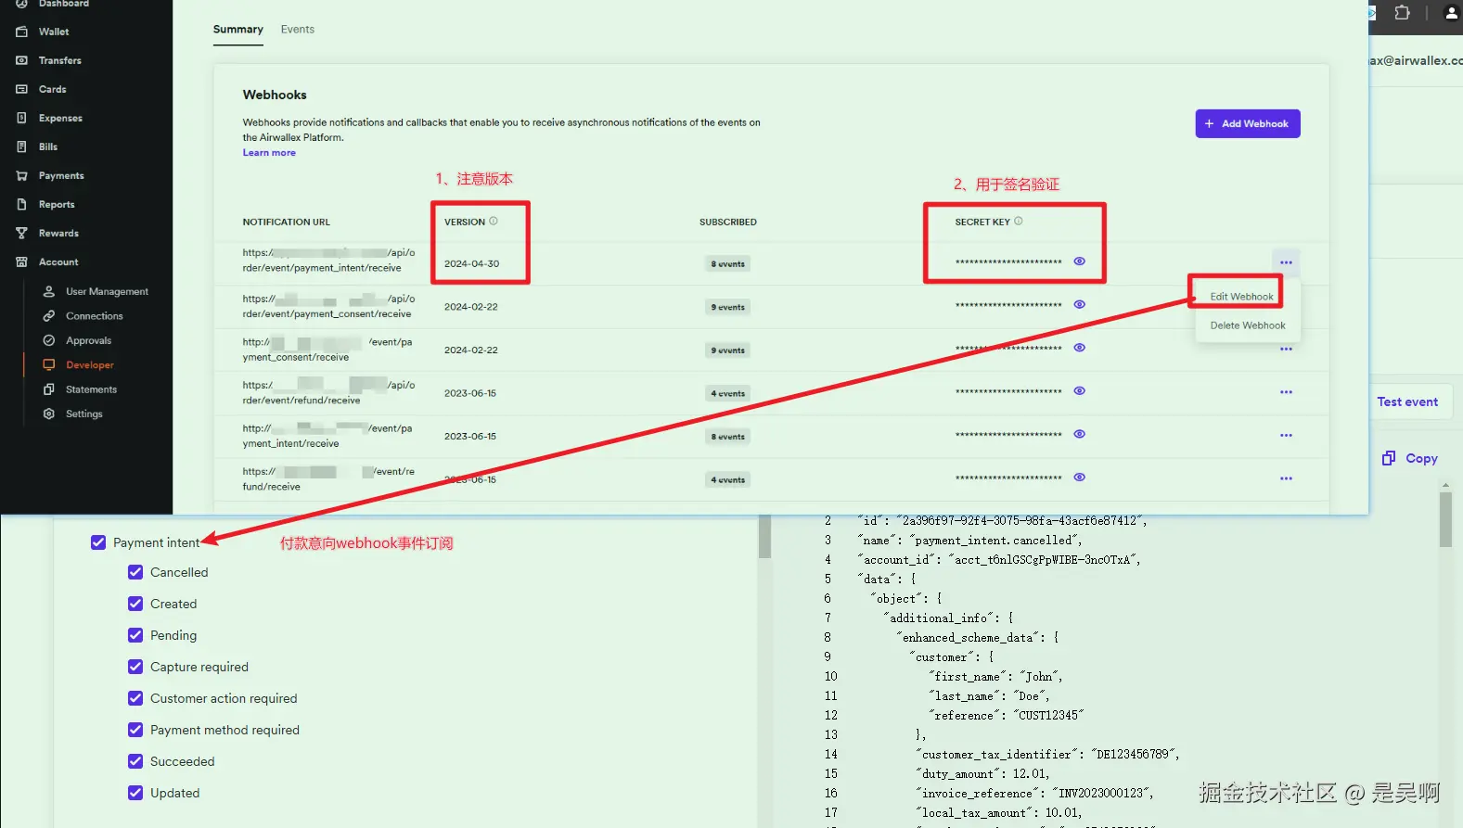The image size is (1463, 828).
Task: Open more options for last refund webhook row
Action: click(x=1286, y=478)
